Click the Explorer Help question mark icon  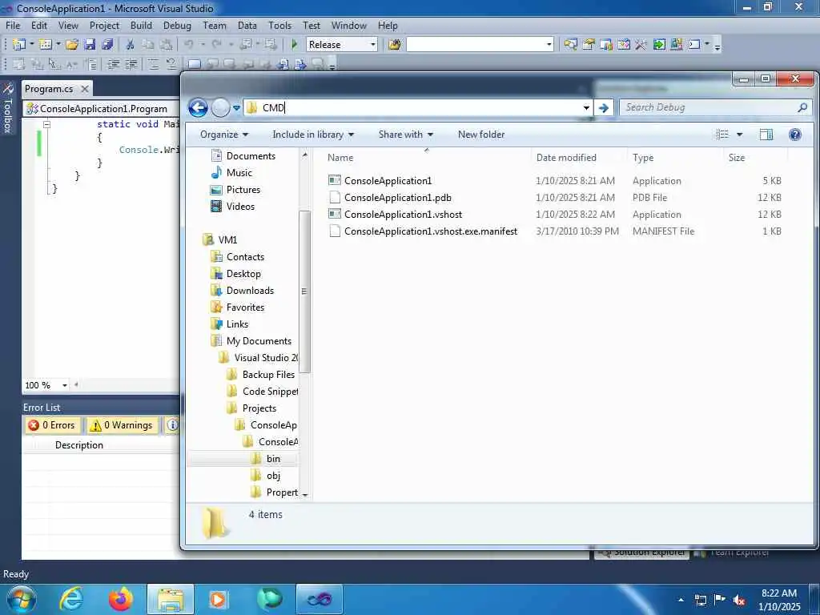pos(795,135)
